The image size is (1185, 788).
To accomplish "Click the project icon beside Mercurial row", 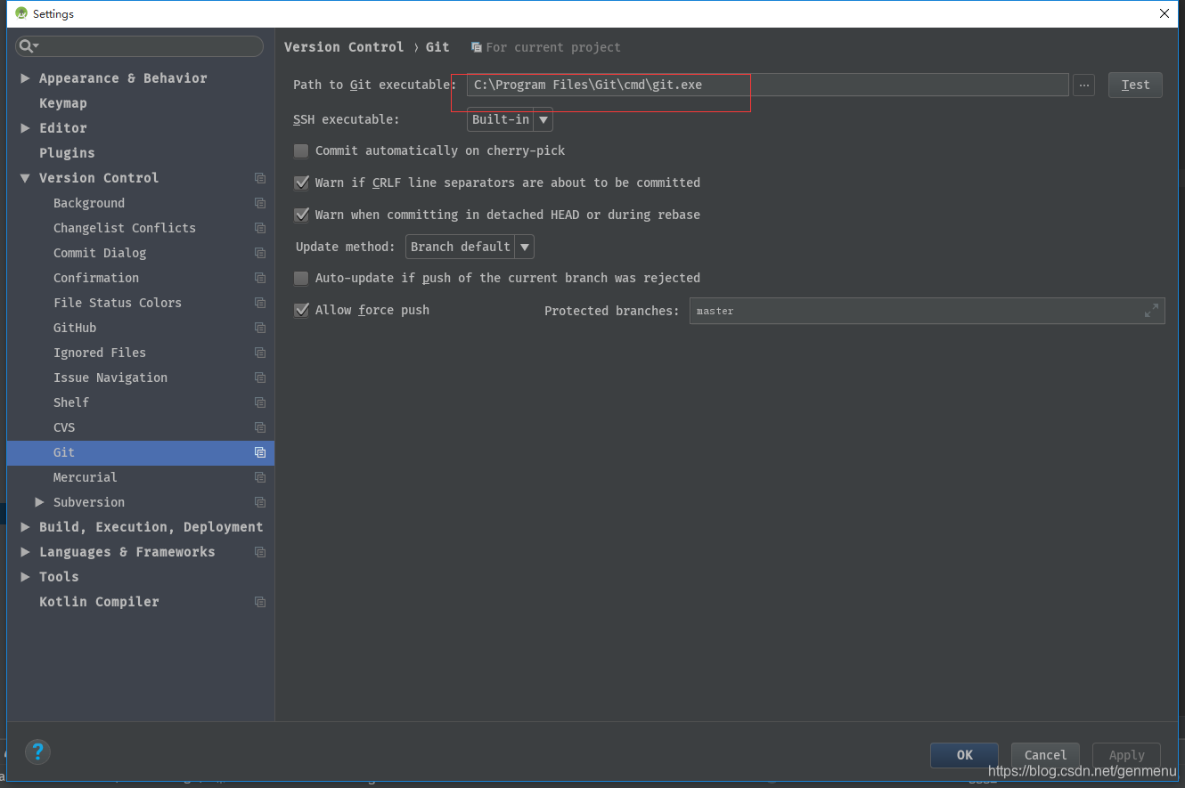I will point(260,477).
